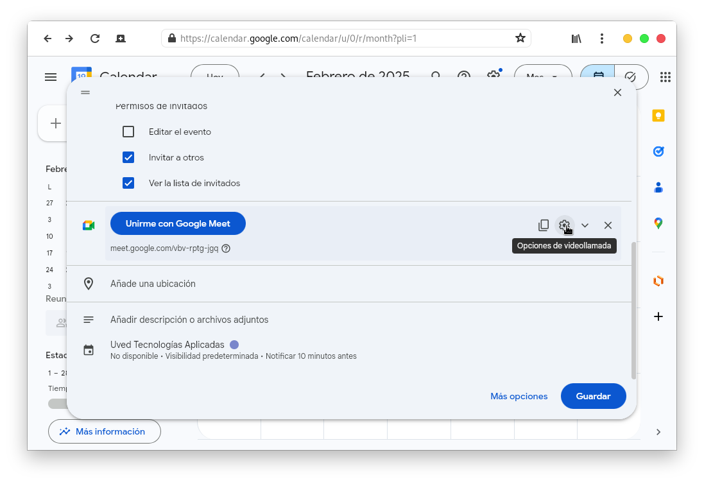Open the Firefox browser menu
704x484 pixels.
[601, 39]
